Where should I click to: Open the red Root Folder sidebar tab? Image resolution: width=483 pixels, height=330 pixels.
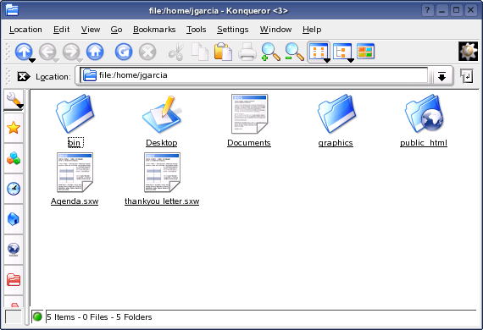(14, 280)
